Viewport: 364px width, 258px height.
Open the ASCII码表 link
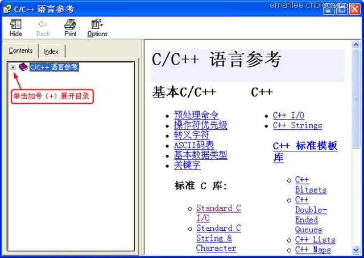pyautogui.click(x=194, y=145)
